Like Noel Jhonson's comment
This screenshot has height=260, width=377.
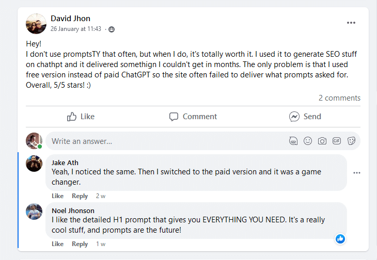tap(57, 244)
